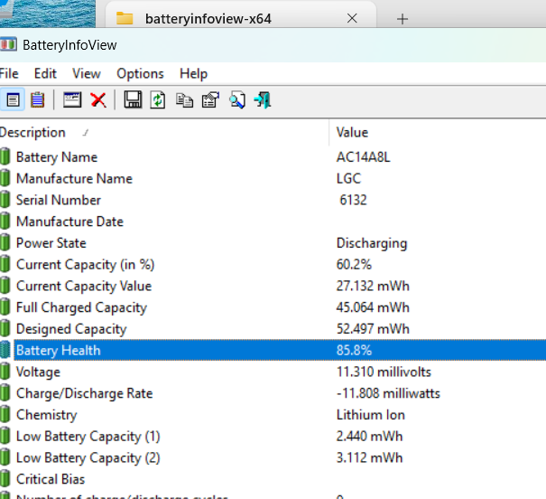Open the Edit menu
This screenshot has width=546, height=499.
[x=45, y=73]
